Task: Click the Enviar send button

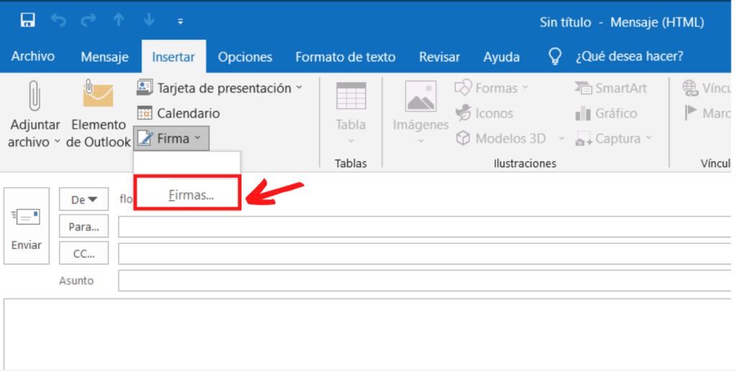Action: (27, 226)
